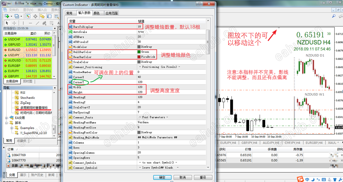Select the Stochastic indicator

[27, 98]
